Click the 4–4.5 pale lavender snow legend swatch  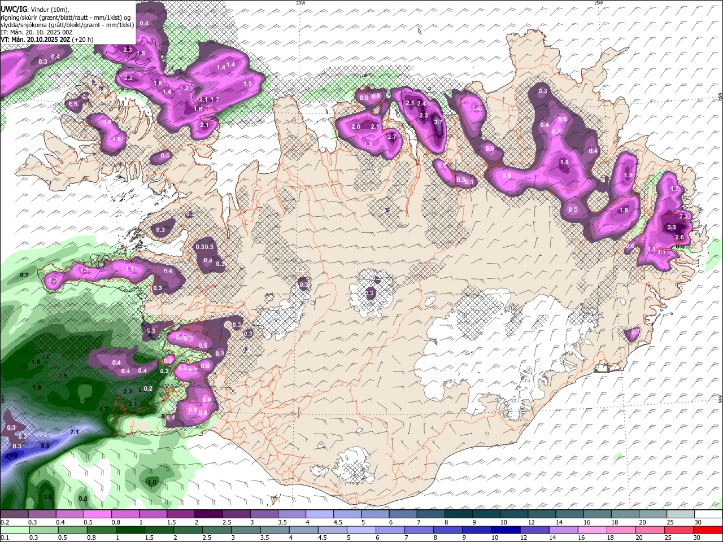[320, 514]
